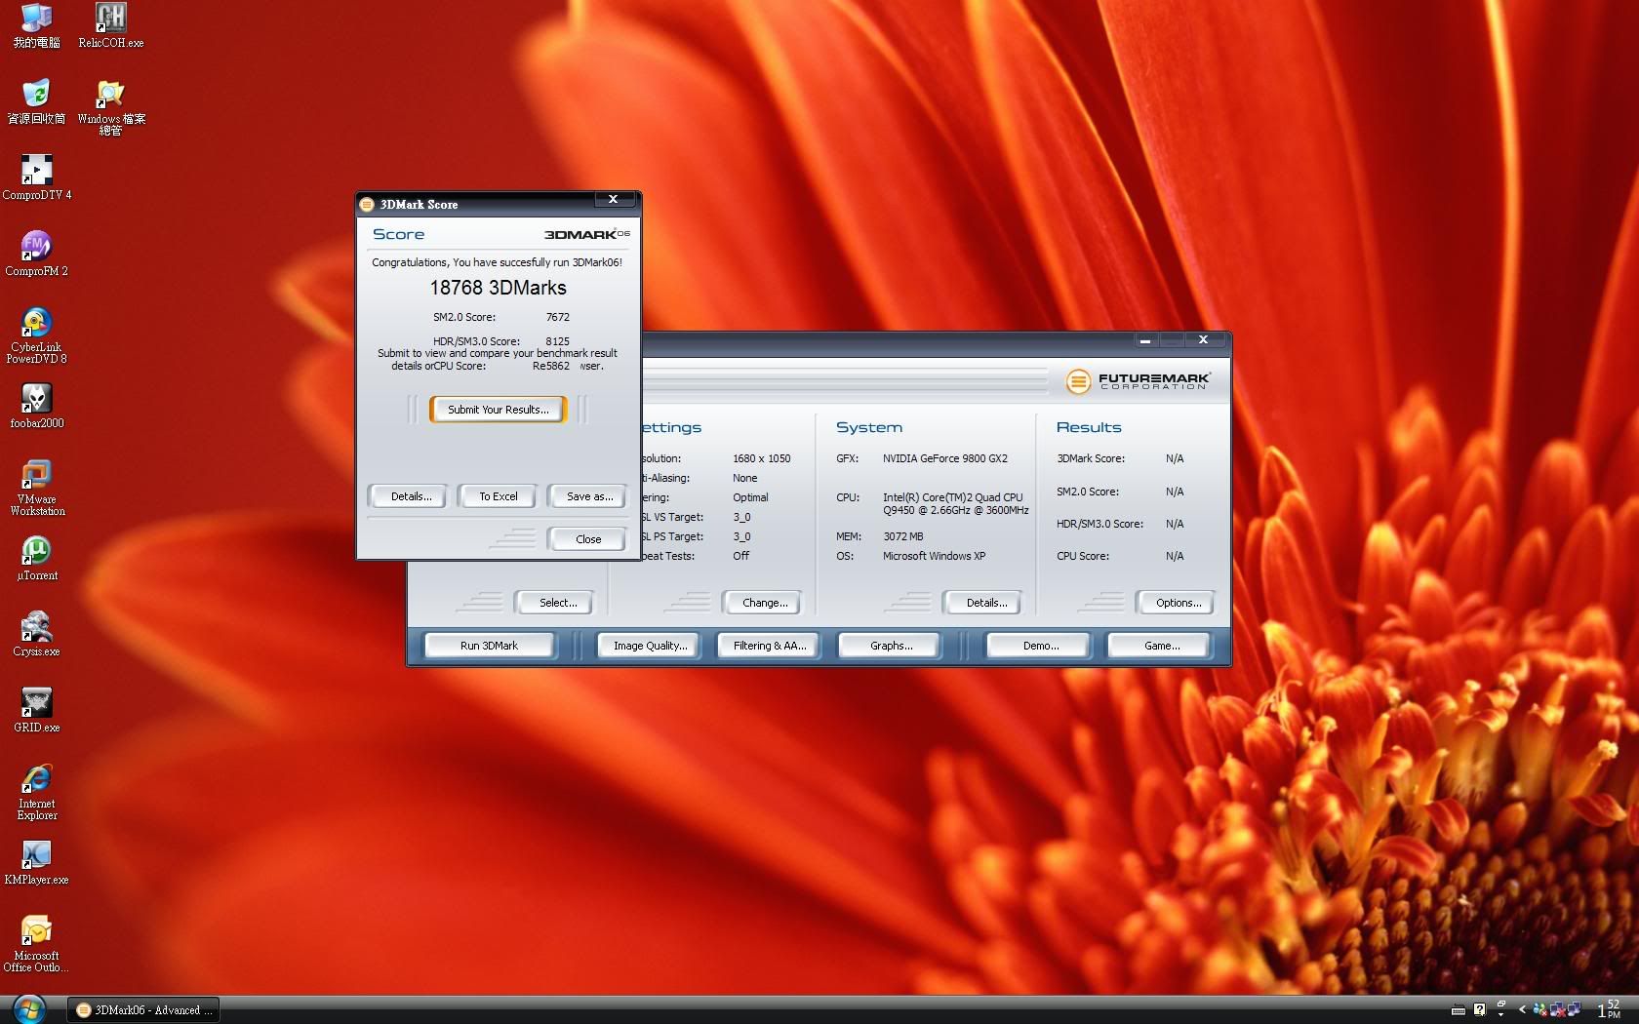
Task: Click the 3DMARK06 logo in score dialog
Action: tap(586, 234)
